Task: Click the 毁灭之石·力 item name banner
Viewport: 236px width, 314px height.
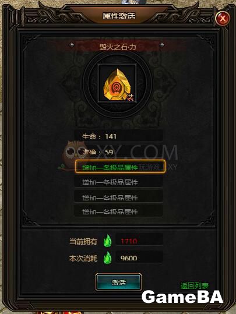Action: 118,47
